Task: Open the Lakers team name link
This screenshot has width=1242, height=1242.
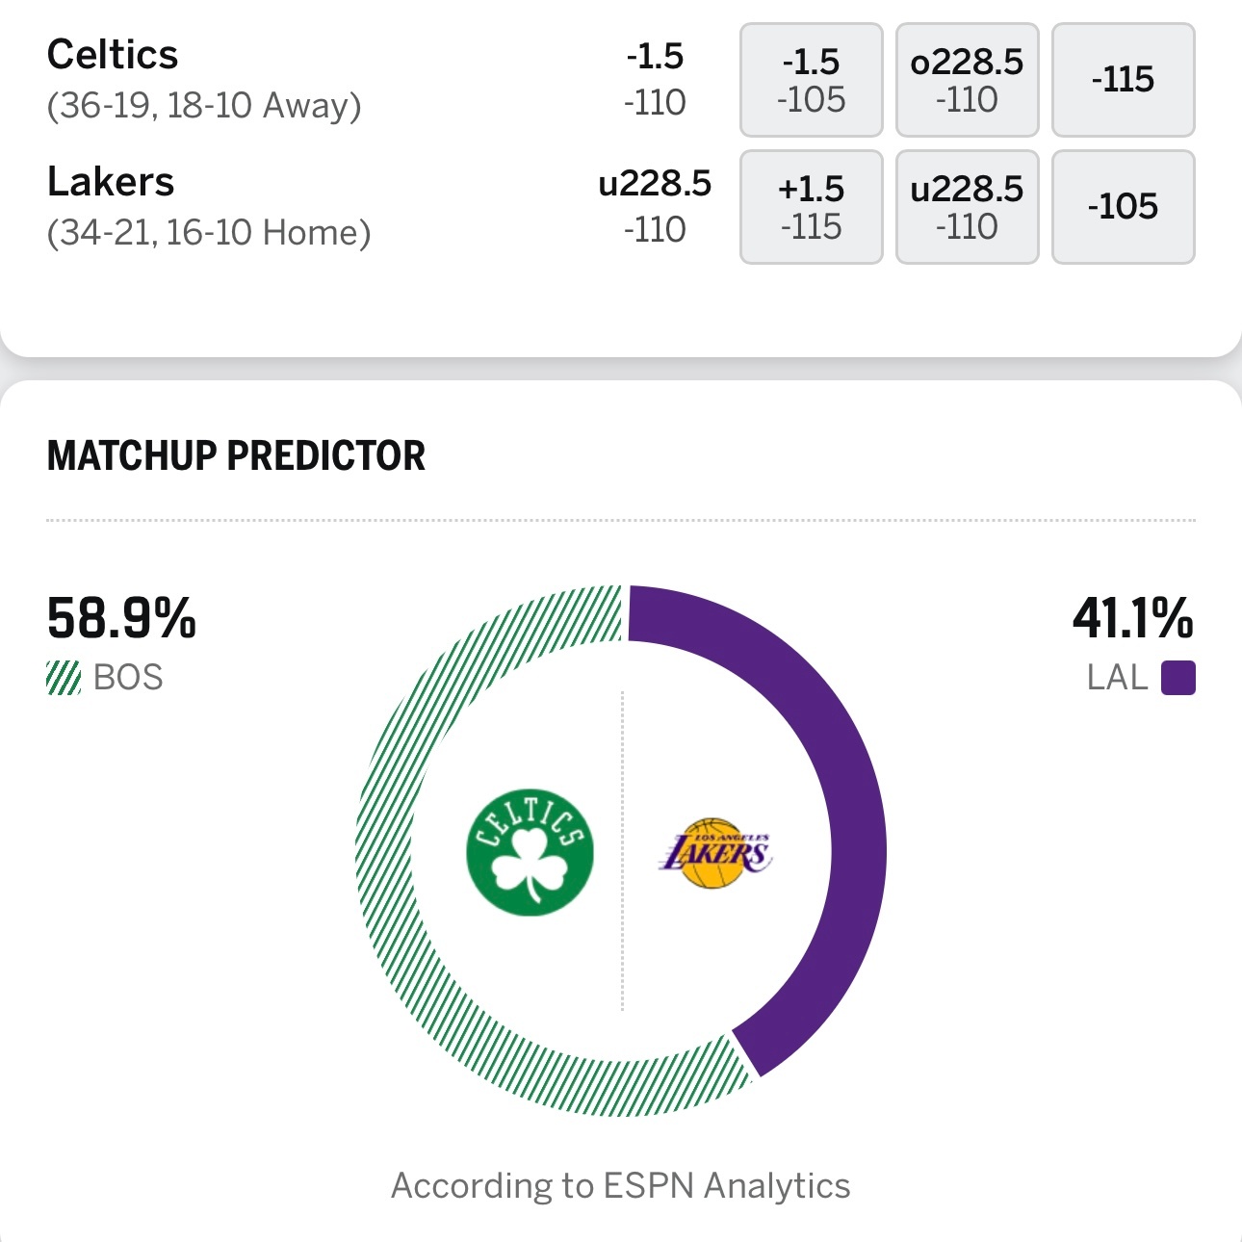Action: click(x=111, y=182)
